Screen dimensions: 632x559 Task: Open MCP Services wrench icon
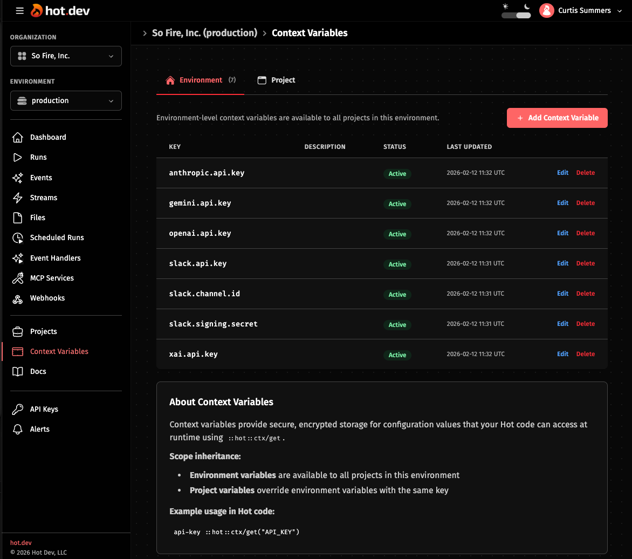pyautogui.click(x=18, y=278)
